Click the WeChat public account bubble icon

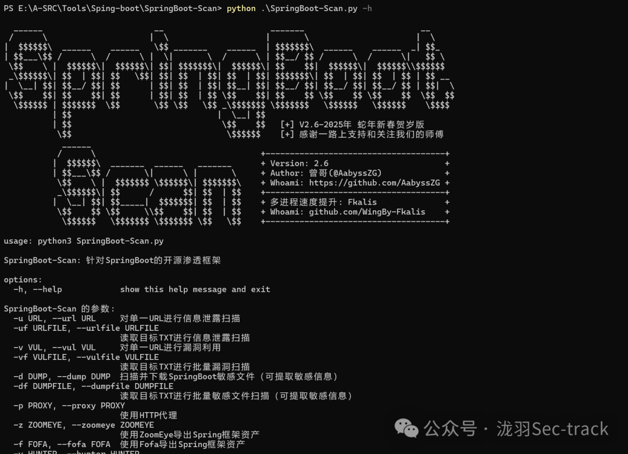coord(407,429)
